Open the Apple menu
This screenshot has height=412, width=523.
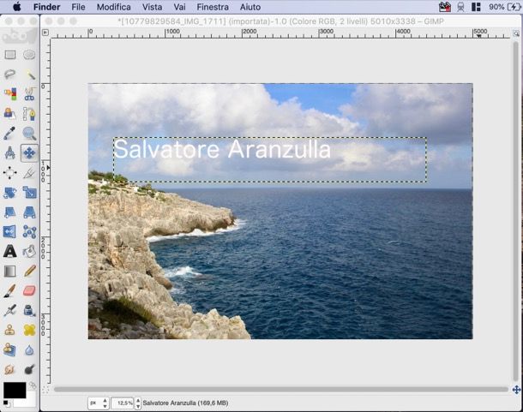16,7
